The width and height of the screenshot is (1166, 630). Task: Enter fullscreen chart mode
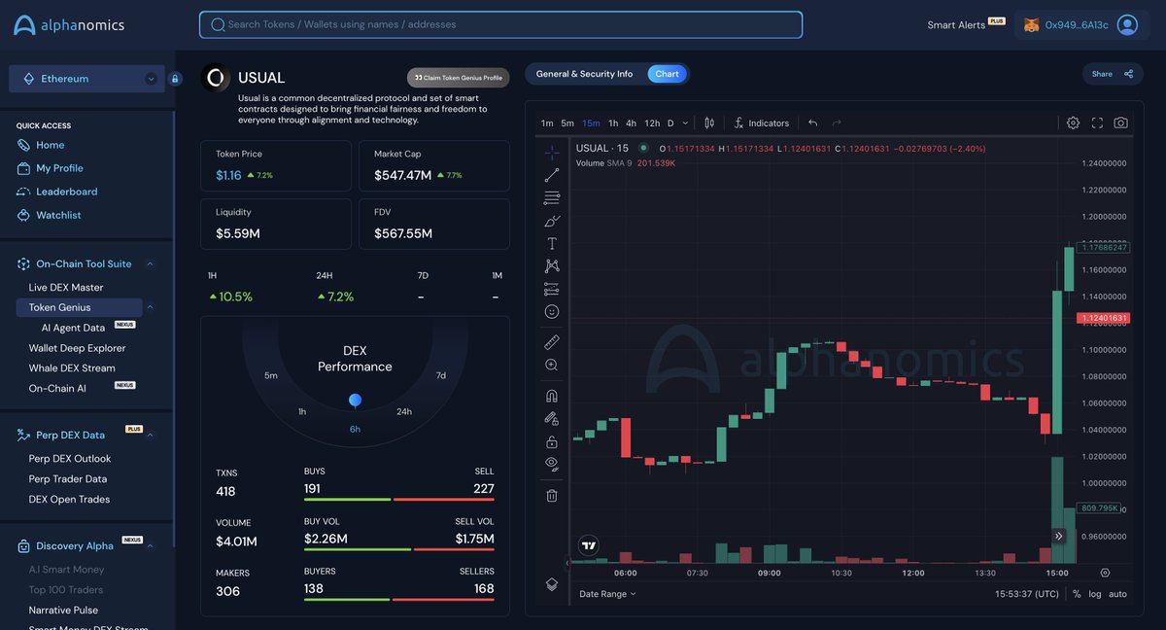coord(1097,122)
